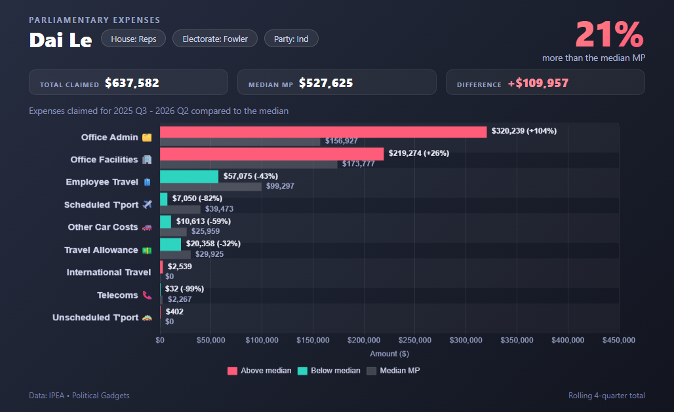Click the Electorate: Fowler pill
This screenshot has height=412, width=674.
point(215,39)
